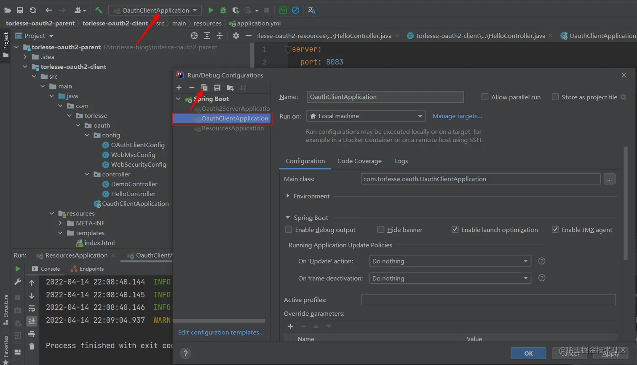The image size is (637, 365).
Task: Add new configuration with plus icon
Action: [x=179, y=88]
